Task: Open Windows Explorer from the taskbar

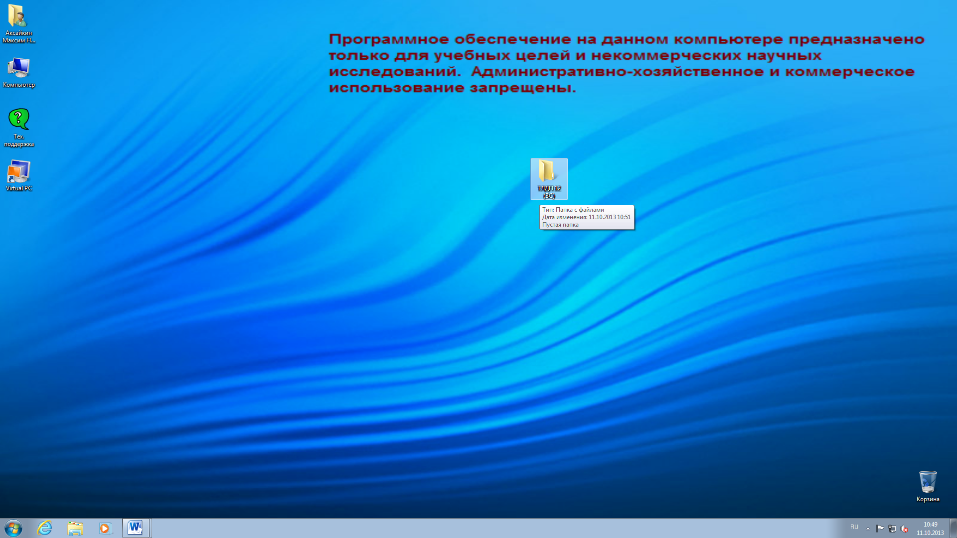Action: 75,528
